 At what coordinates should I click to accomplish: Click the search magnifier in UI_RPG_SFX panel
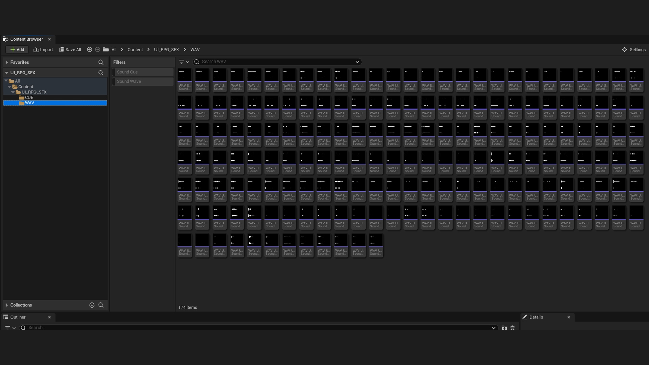[x=101, y=73]
